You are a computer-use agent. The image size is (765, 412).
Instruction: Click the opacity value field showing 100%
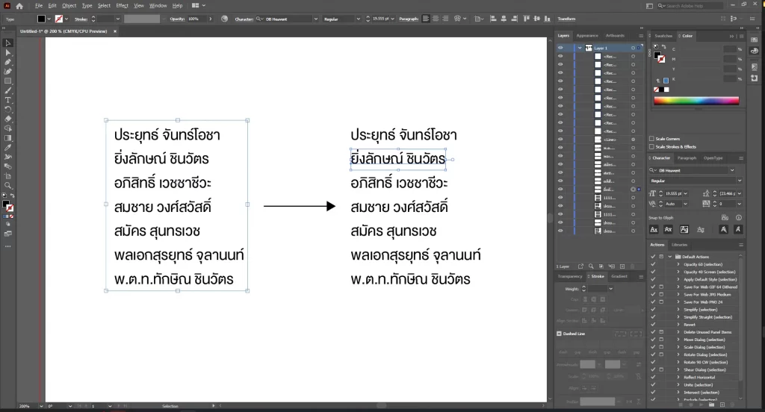(x=196, y=19)
